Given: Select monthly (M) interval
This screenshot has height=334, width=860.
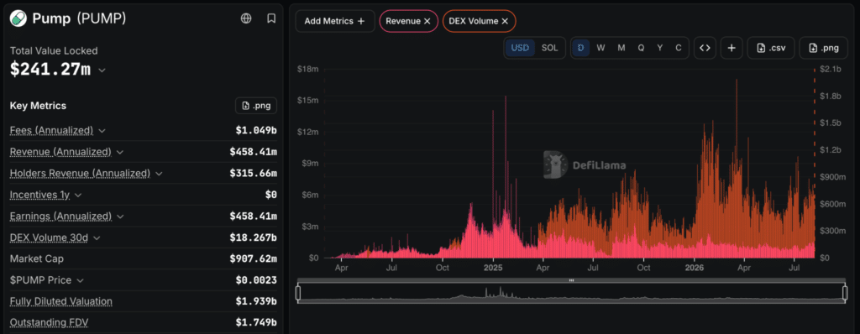Looking at the screenshot, I should (621, 48).
